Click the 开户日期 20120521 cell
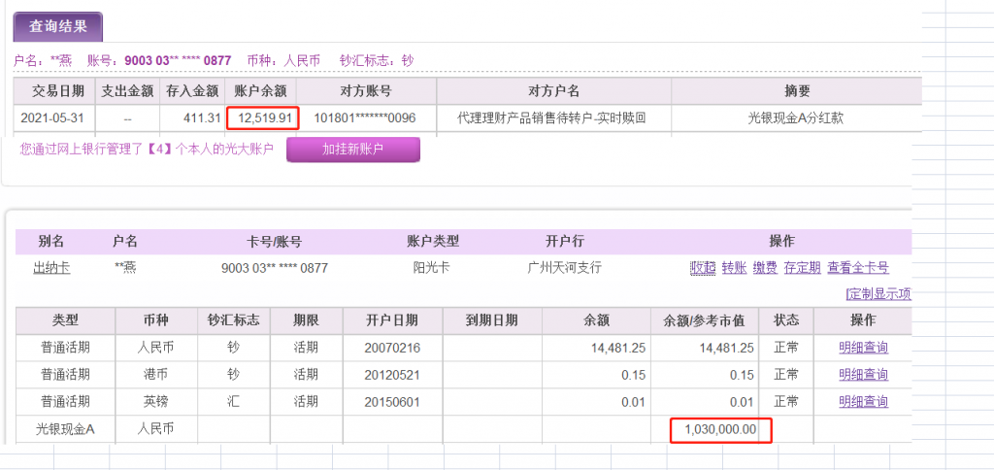This screenshot has width=994, height=470. click(x=393, y=374)
